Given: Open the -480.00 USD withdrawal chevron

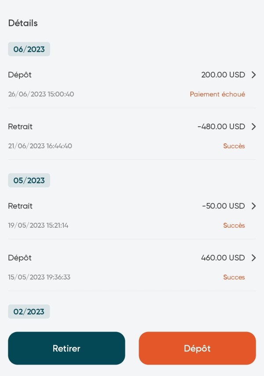Looking at the screenshot, I should (253, 127).
